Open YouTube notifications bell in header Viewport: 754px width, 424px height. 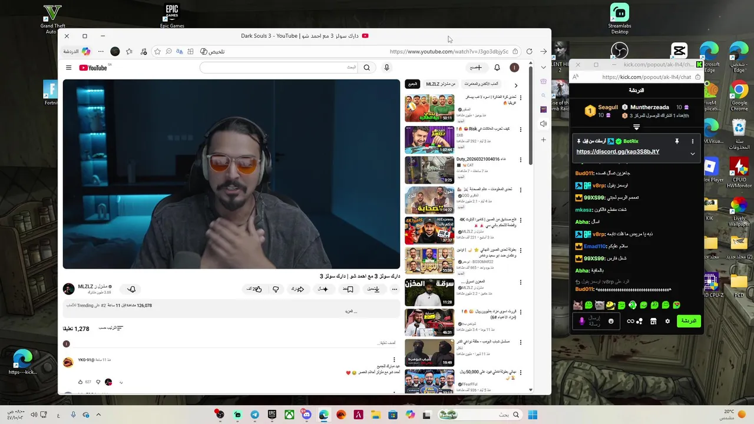[x=497, y=68]
